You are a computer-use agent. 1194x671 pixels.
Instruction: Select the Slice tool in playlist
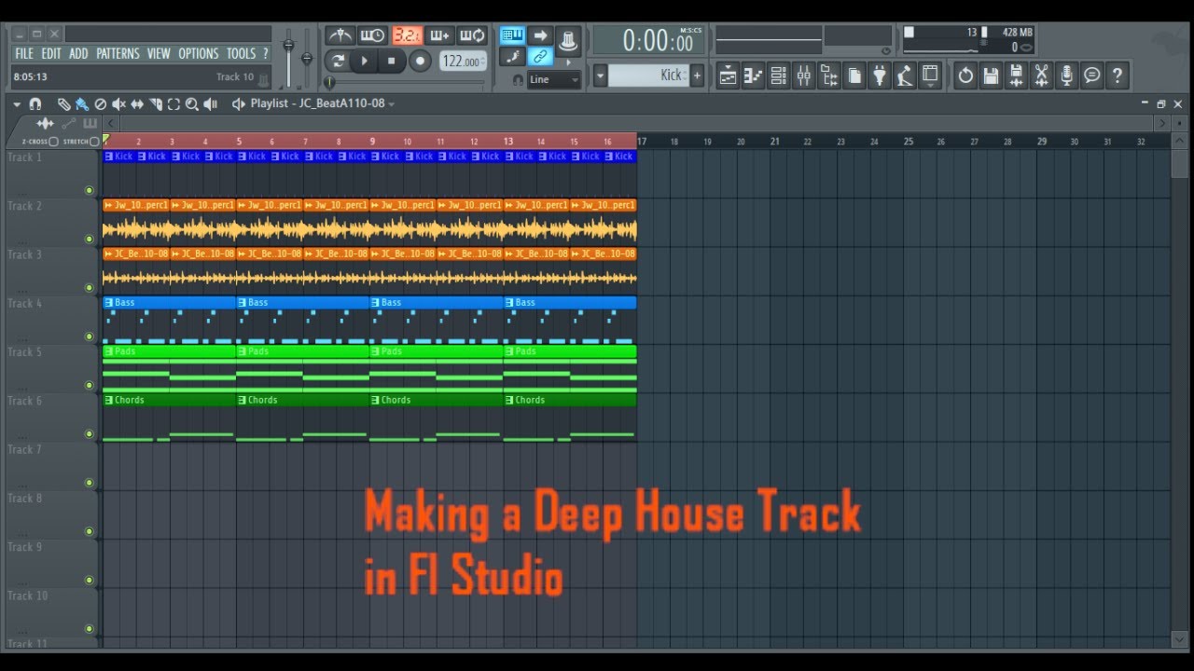pyautogui.click(x=156, y=104)
